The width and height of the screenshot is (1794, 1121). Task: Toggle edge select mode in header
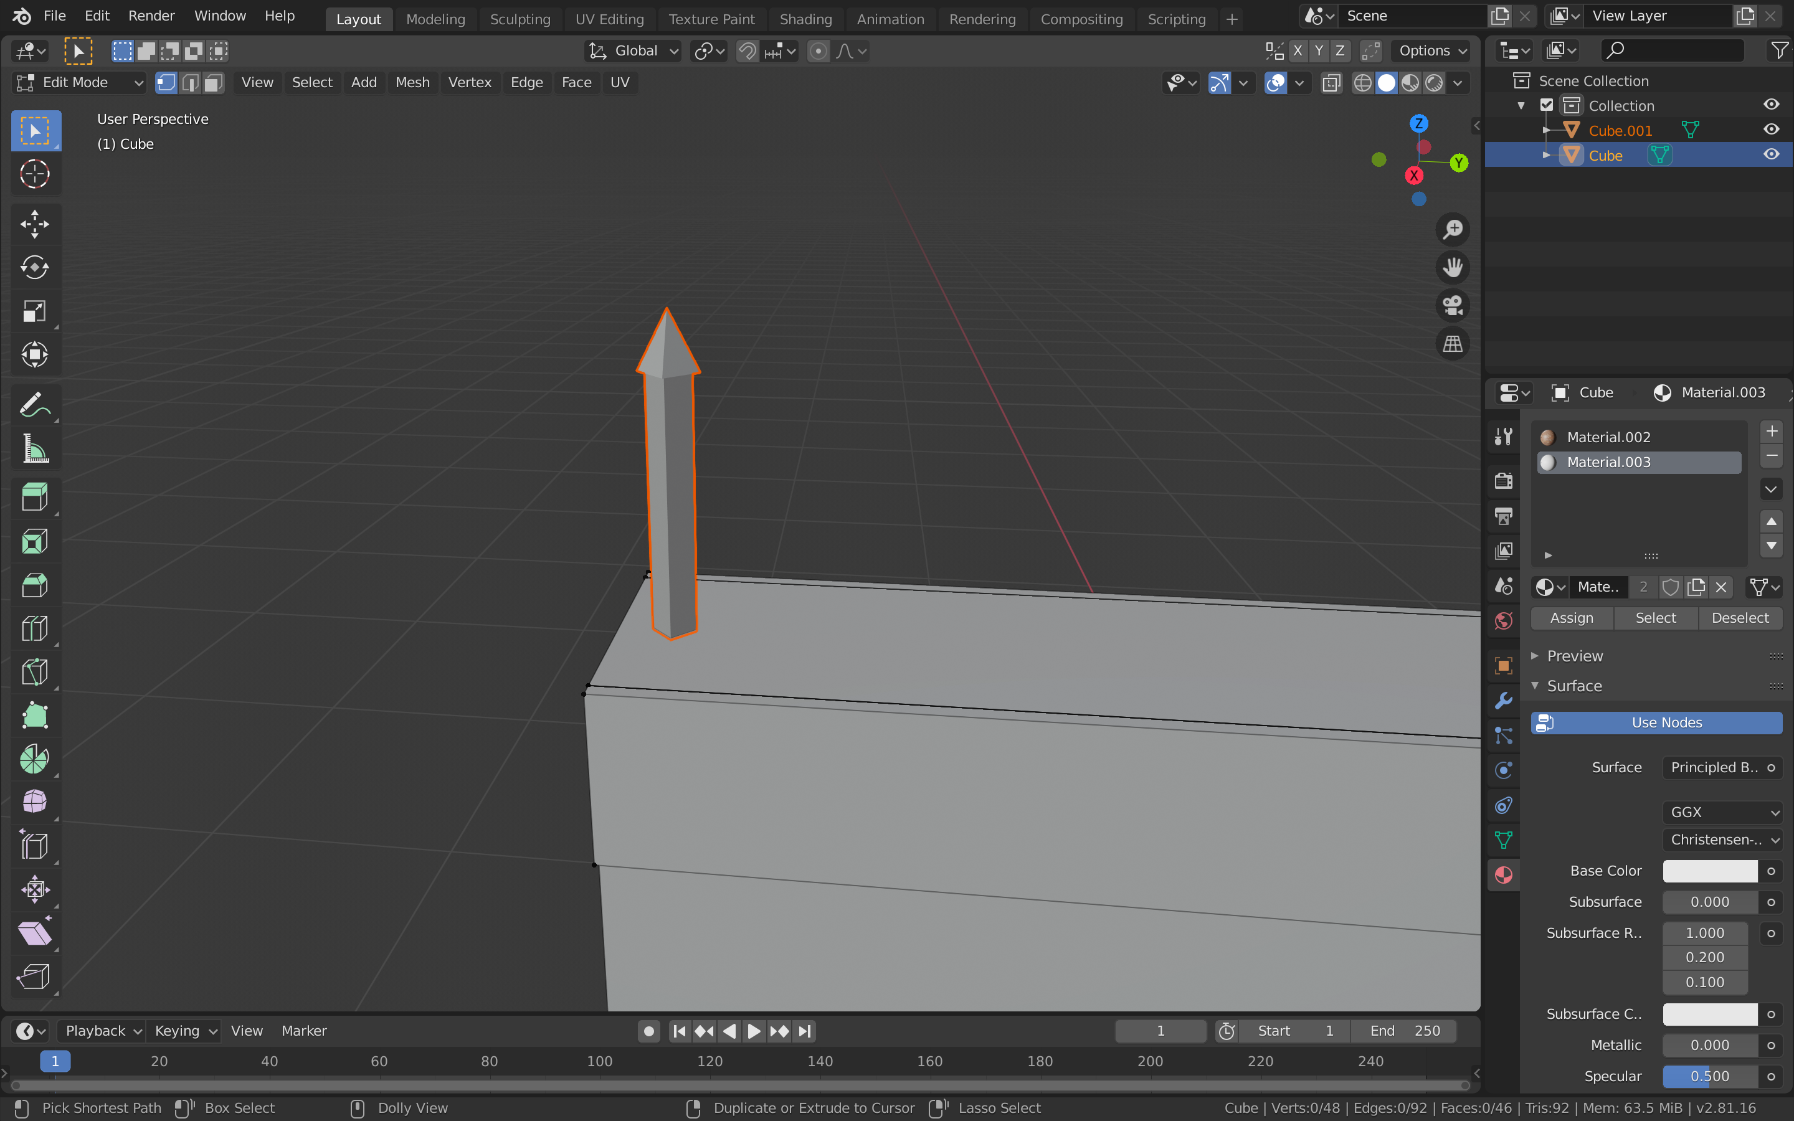189,82
